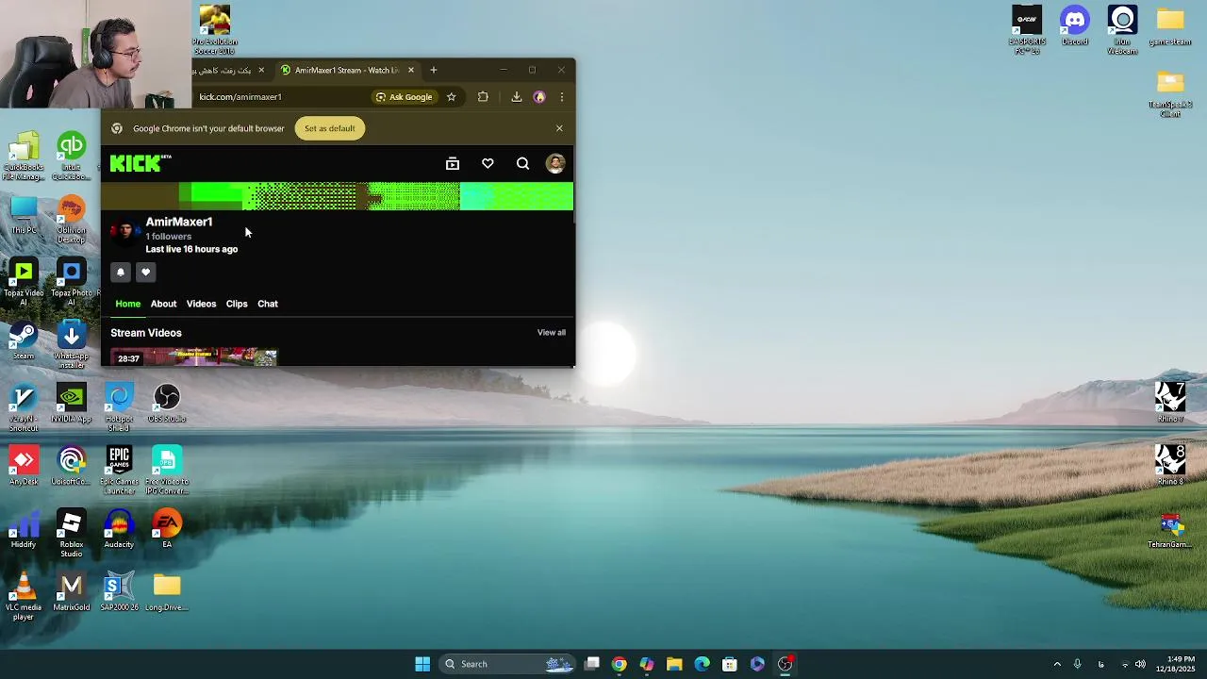Open Pro Evolution Soccer 2016 desktop icon
Viewport: 1207px width, 679px height.
pyautogui.click(x=215, y=30)
